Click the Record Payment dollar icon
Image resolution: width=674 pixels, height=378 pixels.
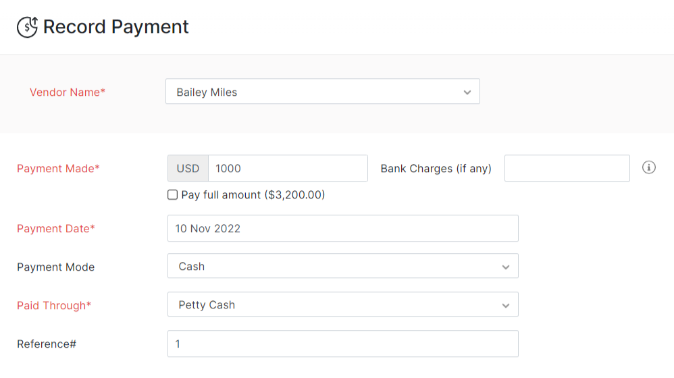tap(27, 27)
